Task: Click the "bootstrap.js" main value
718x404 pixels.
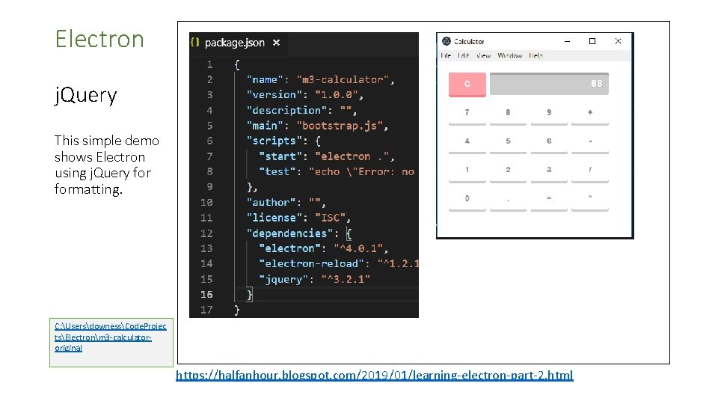Action: [340, 126]
